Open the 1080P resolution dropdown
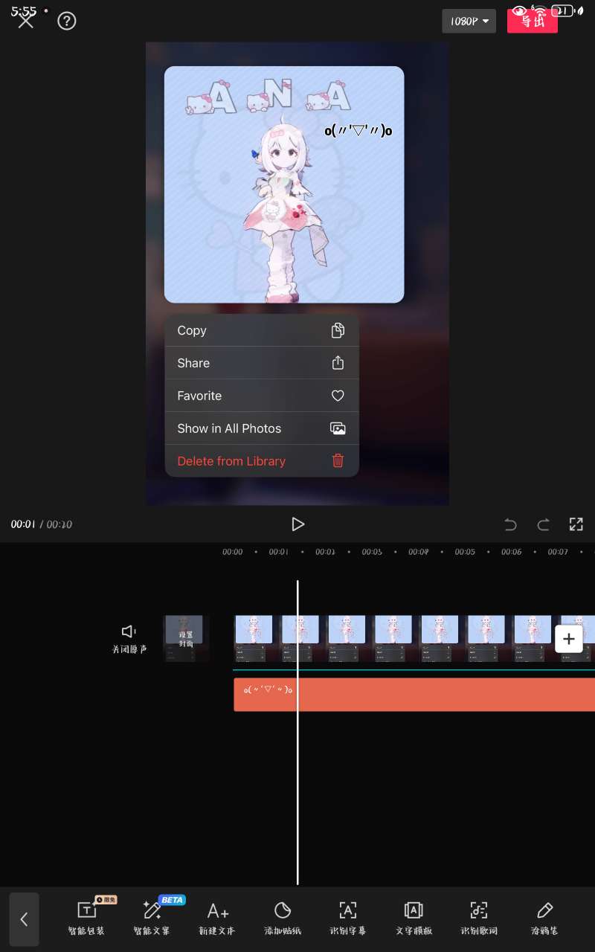This screenshot has width=595, height=952. [x=469, y=21]
